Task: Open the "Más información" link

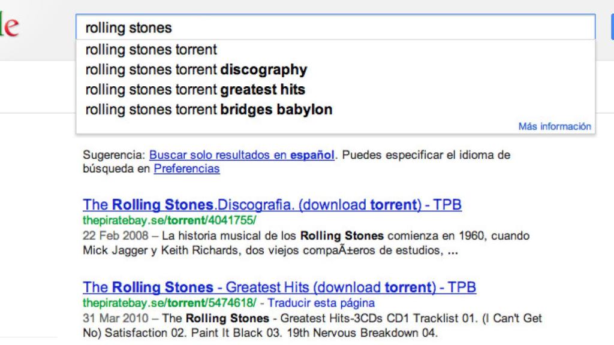Action: [555, 126]
